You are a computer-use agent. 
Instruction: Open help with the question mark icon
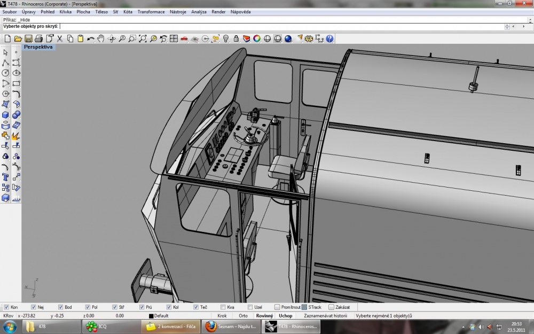(x=329, y=38)
